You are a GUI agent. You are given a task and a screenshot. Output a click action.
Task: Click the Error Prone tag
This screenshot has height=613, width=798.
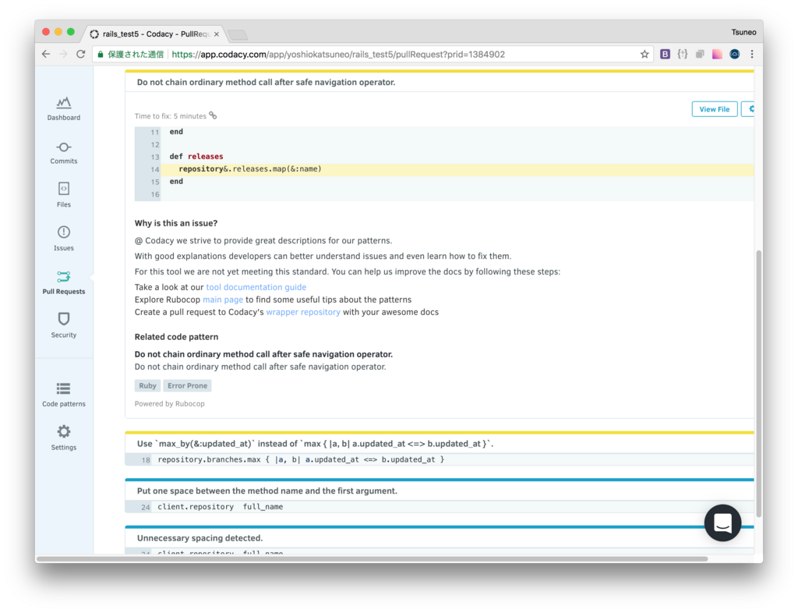tap(187, 385)
